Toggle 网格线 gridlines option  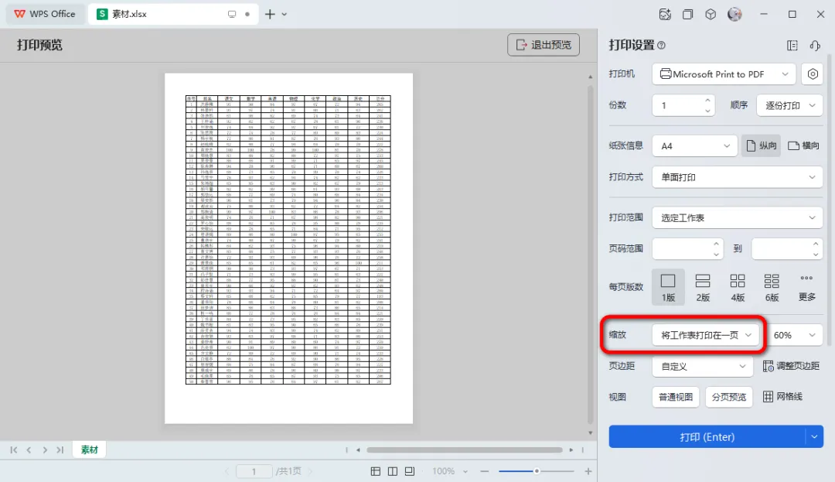[782, 396]
